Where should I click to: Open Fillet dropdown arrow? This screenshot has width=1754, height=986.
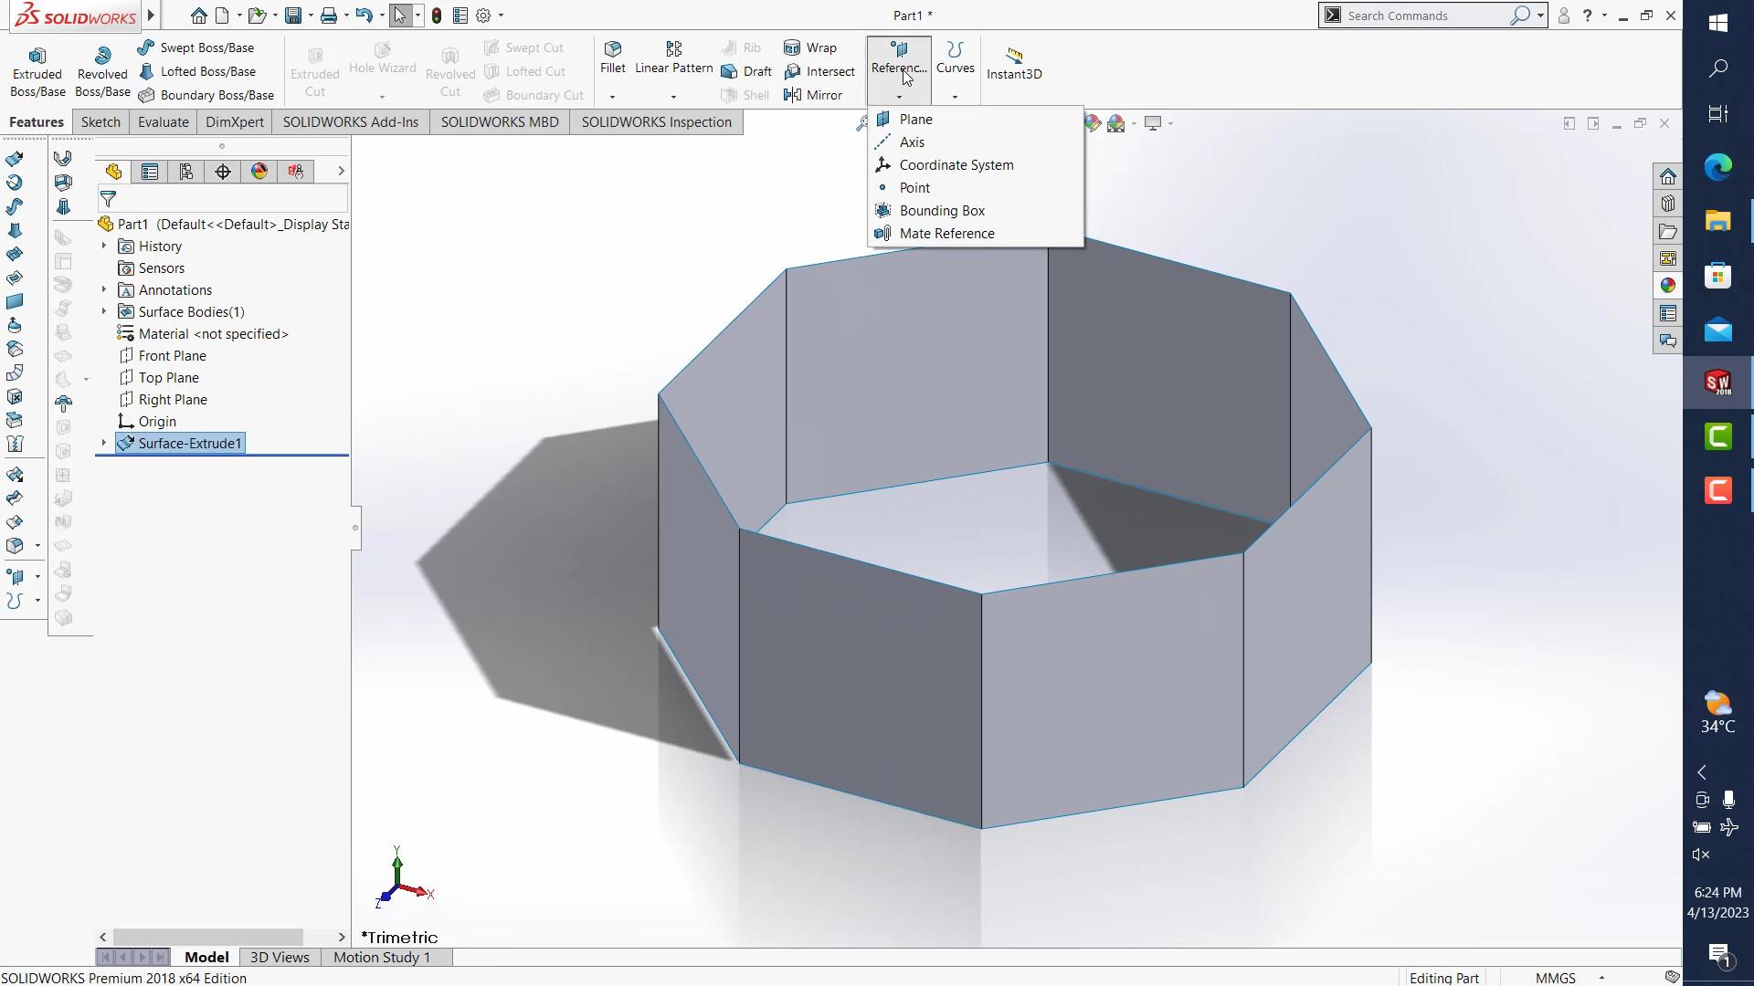point(612,97)
